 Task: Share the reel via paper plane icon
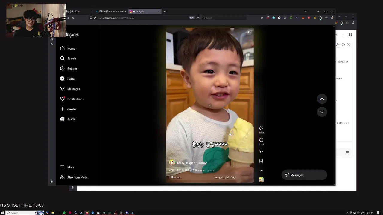261,151
